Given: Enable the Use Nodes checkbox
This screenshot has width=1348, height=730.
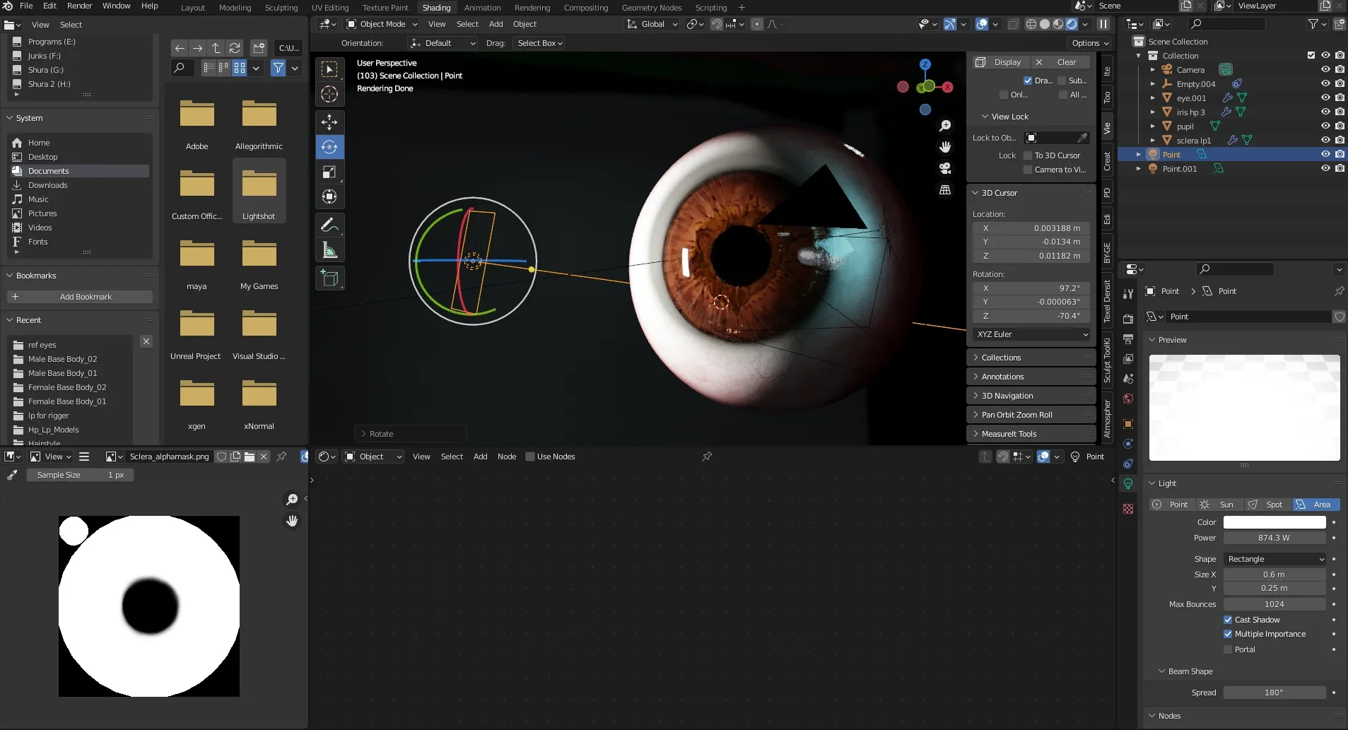Looking at the screenshot, I should [x=530, y=457].
